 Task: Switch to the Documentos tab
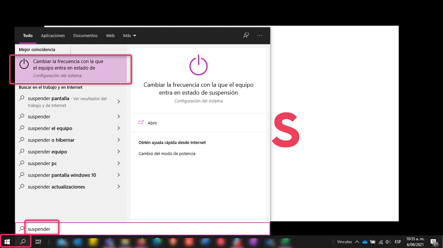click(85, 35)
